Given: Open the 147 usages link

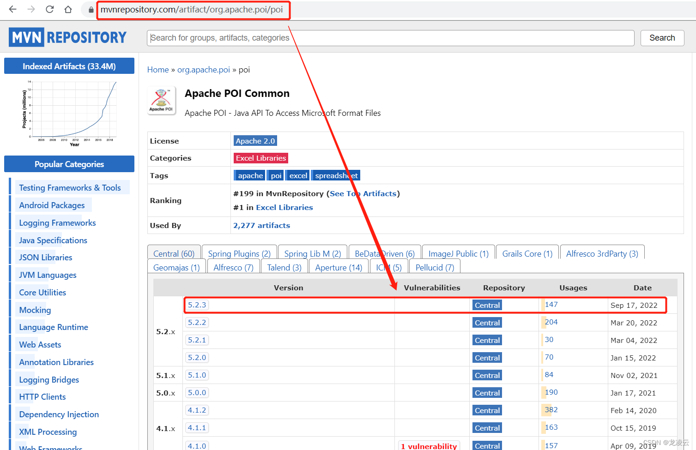Looking at the screenshot, I should click(551, 305).
